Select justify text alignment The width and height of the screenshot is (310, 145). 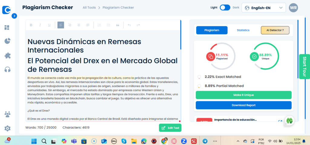(x=88, y=25)
